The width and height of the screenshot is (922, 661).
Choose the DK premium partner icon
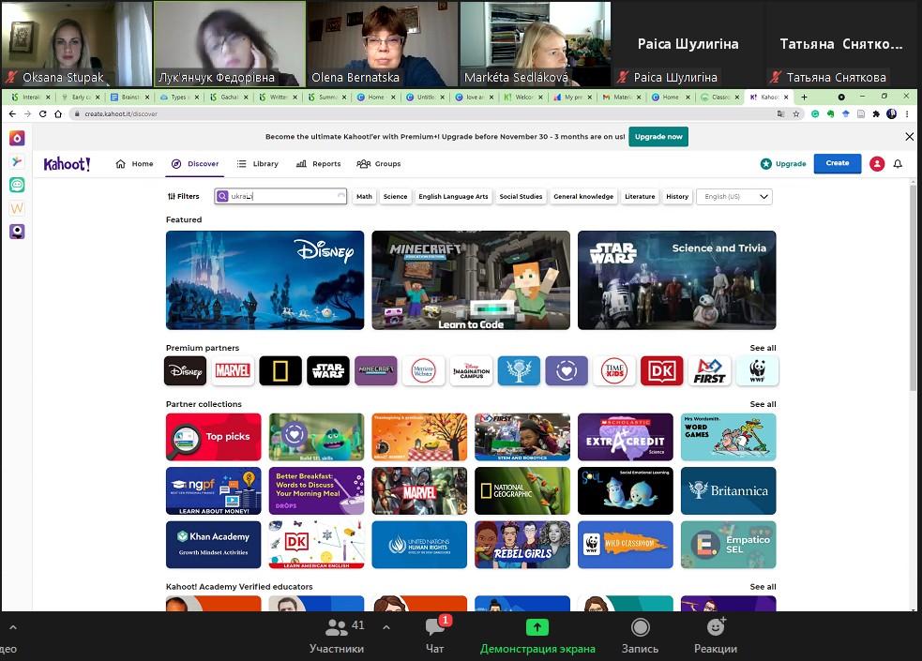[x=661, y=371]
